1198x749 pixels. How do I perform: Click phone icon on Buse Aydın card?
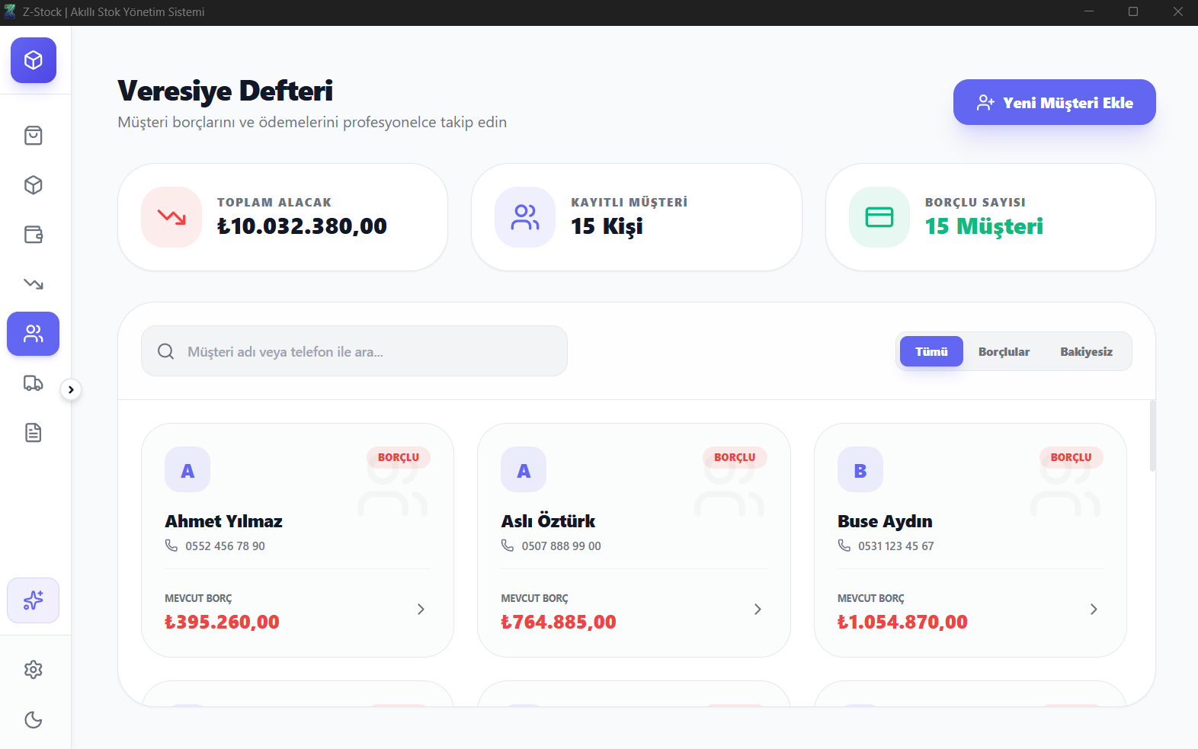[x=844, y=546]
